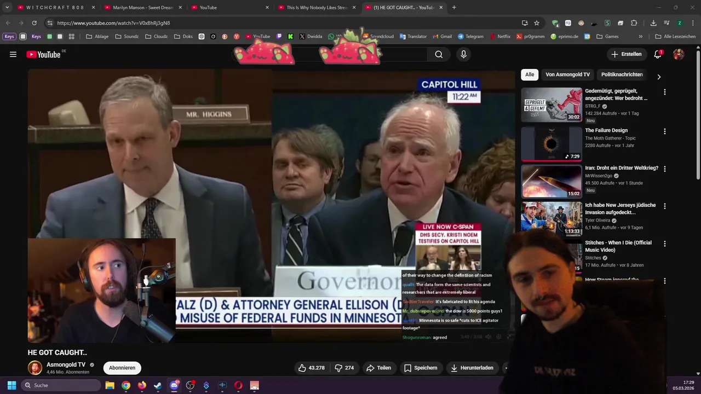Open the tab search dropdown arrow
Screen dimensions: 701x394
pos(7,8)
